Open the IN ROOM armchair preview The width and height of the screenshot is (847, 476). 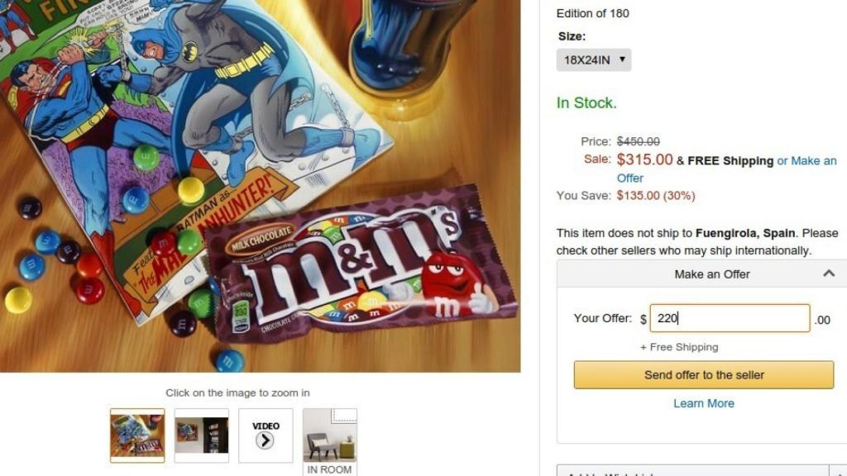(329, 442)
